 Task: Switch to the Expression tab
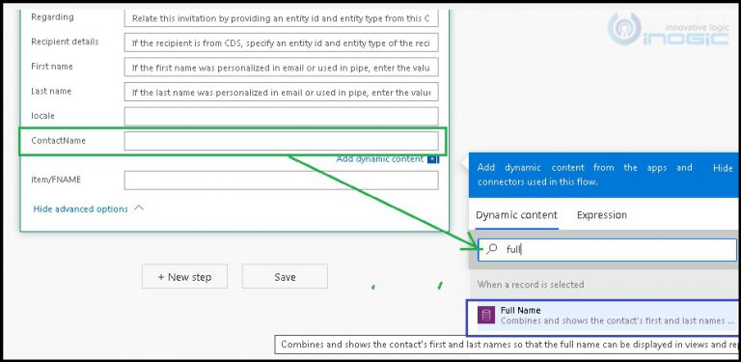[x=602, y=215]
